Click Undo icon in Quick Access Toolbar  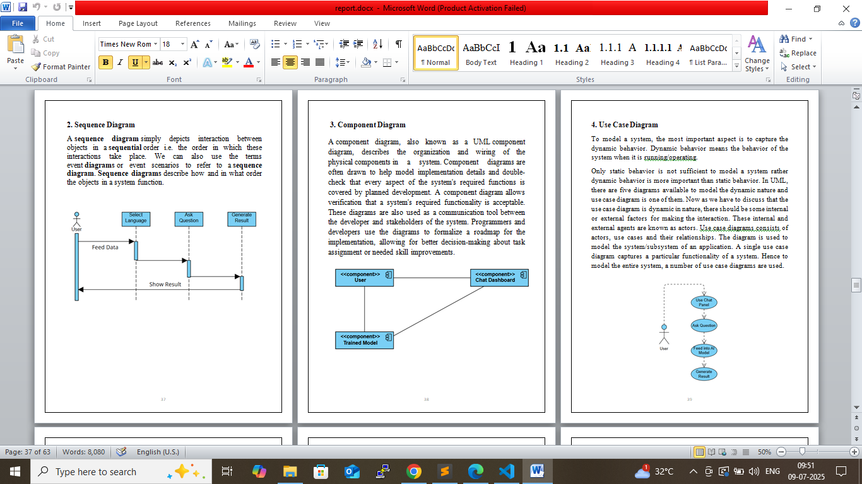click(x=37, y=8)
